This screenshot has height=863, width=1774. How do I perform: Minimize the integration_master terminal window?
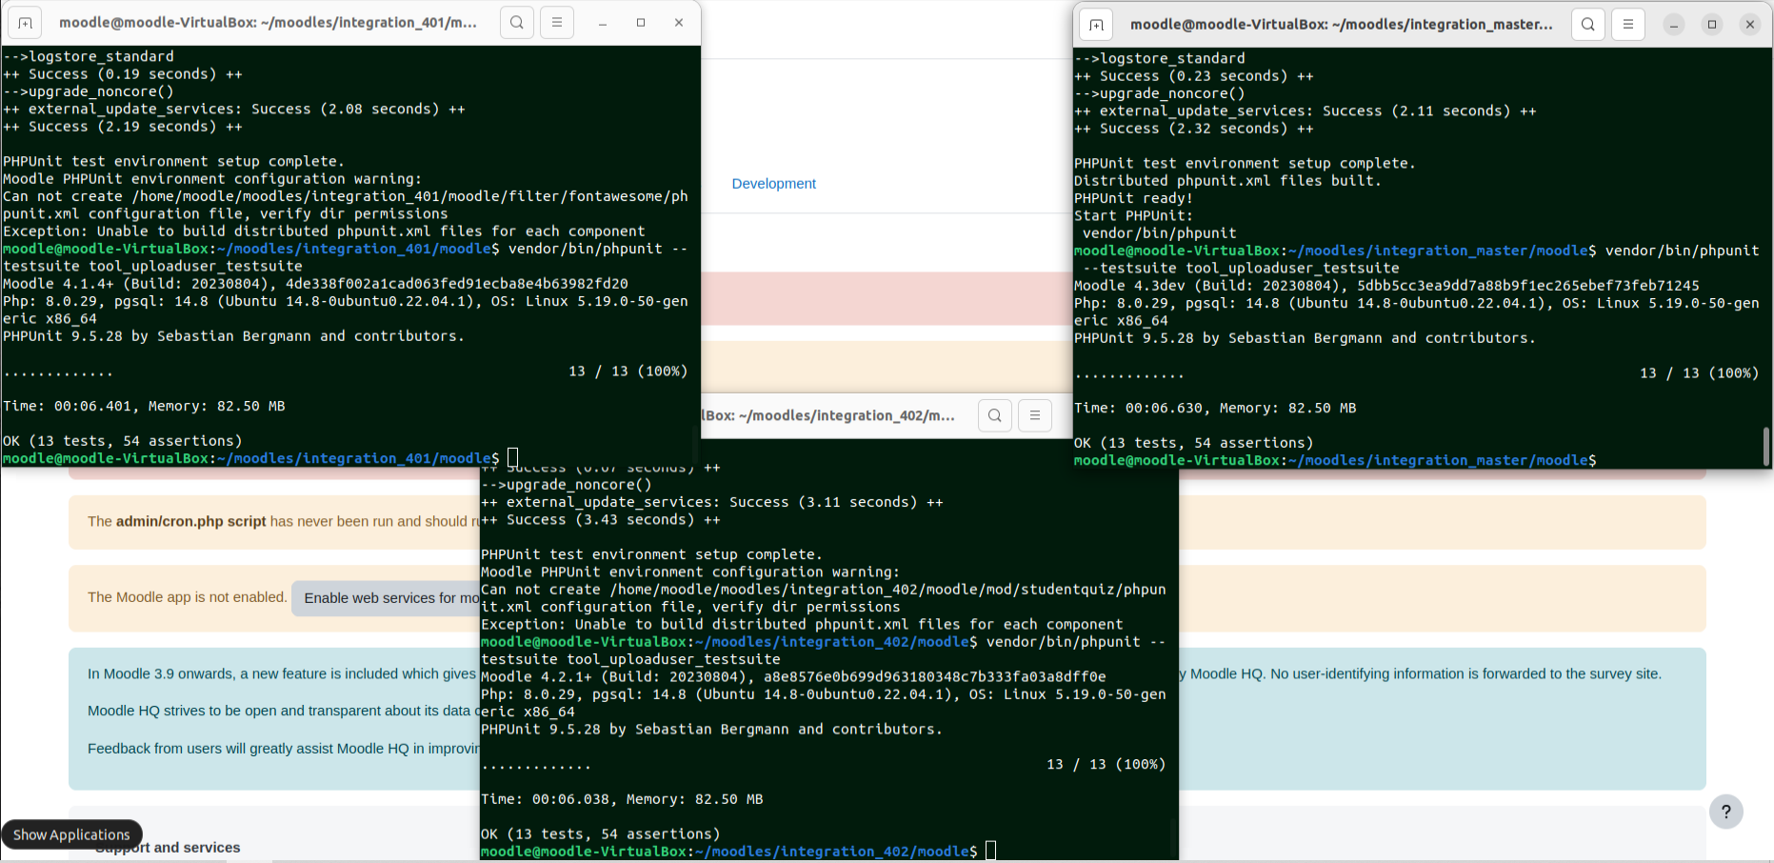1674,25
